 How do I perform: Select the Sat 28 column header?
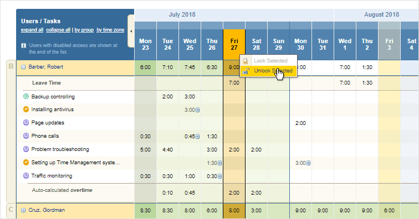[x=256, y=44]
